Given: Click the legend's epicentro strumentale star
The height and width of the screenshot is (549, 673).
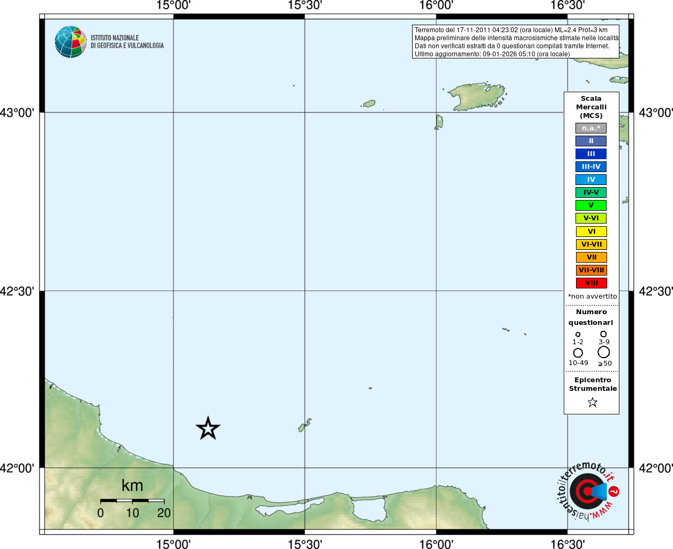Looking at the screenshot, I should click(x=592, y=402).
